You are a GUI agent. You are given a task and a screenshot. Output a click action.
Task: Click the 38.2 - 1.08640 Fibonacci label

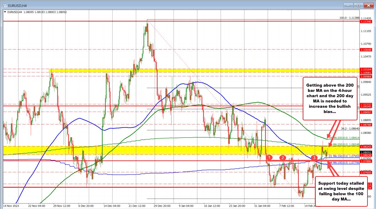click(x=350, y=128)
